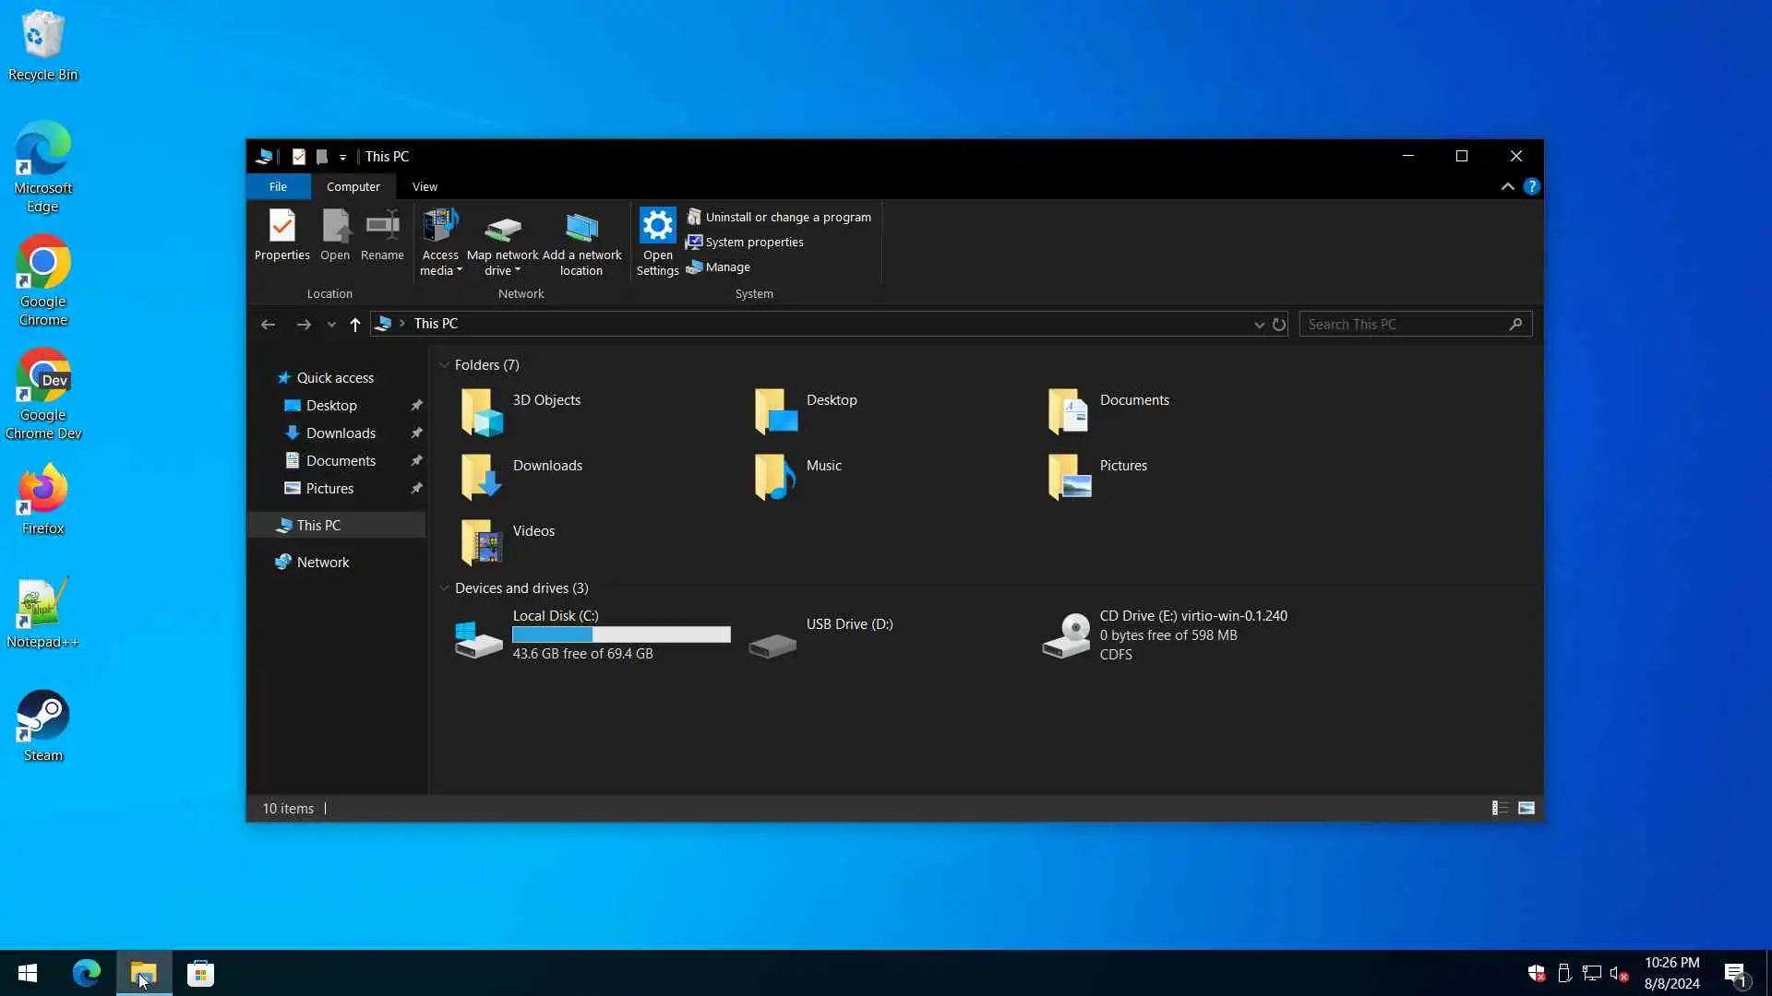Screen dimensions: 1772x996
Task: Click Uninstall or change a program
Action: [787, 218]
